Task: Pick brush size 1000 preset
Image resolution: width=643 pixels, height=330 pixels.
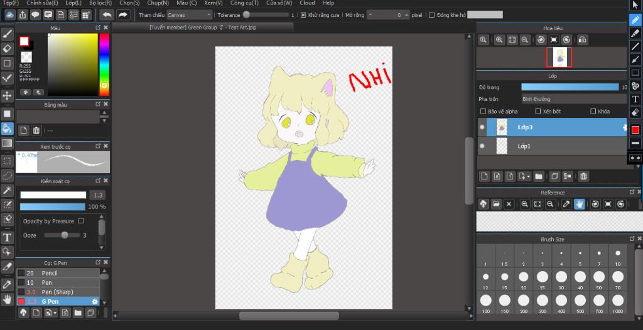Action: pos(618,301)
